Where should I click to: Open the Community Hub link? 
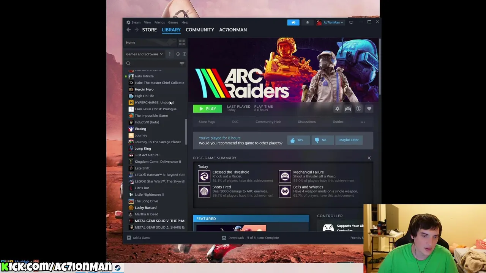coord(268,122)
